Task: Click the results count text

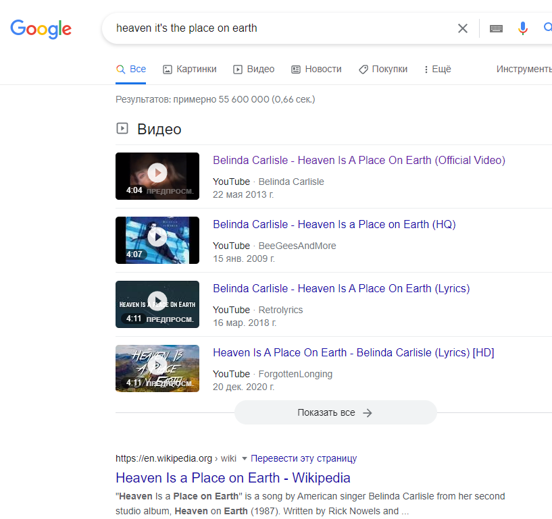Action: (x=216, y=99)
